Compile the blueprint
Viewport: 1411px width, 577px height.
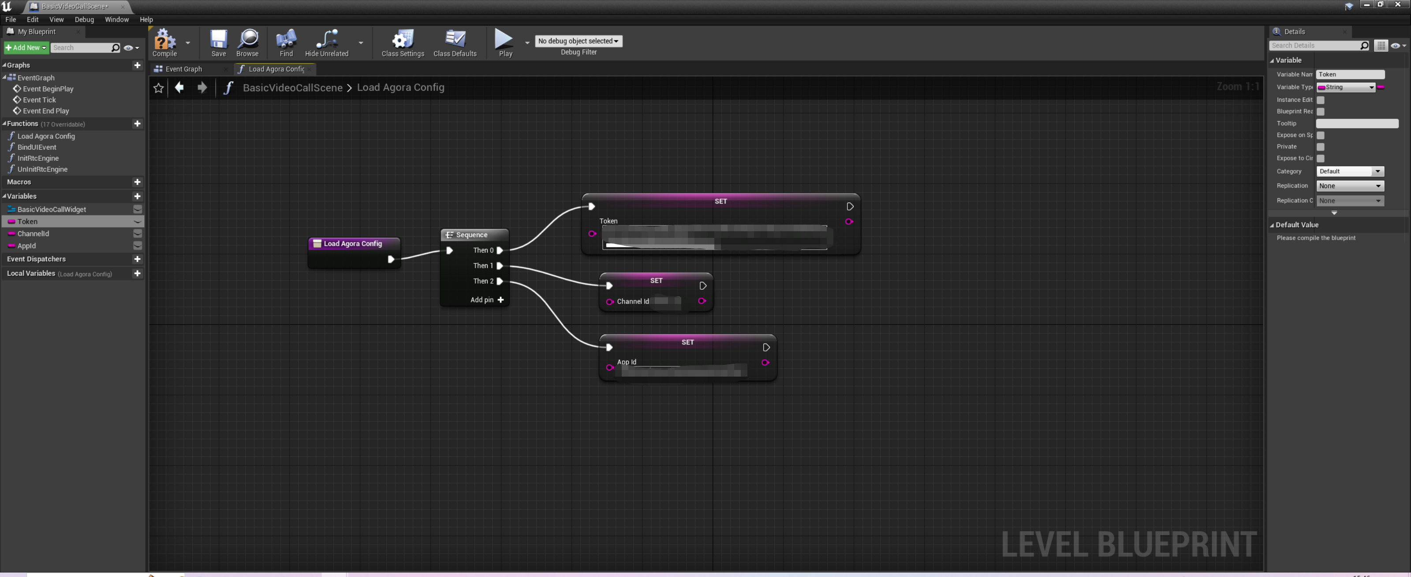click(x=164, y=43)
